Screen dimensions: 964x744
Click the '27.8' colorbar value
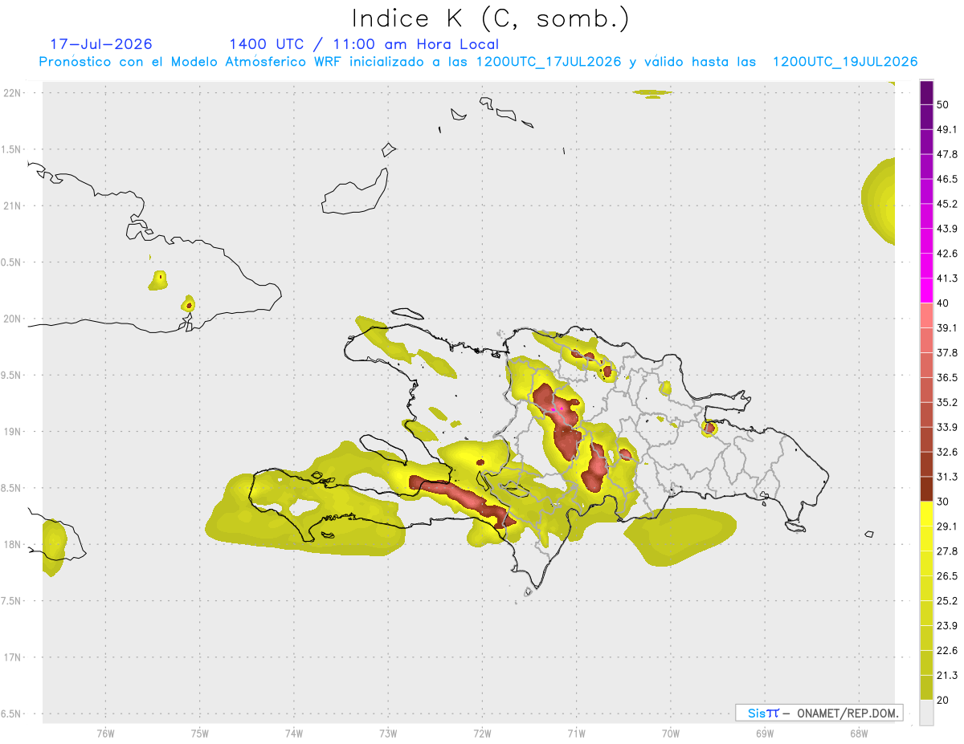click(x=947, y=551)
